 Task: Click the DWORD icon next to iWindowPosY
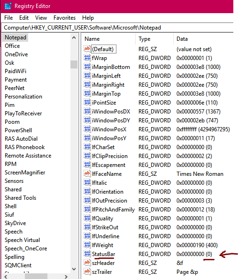tap(87, 138)
